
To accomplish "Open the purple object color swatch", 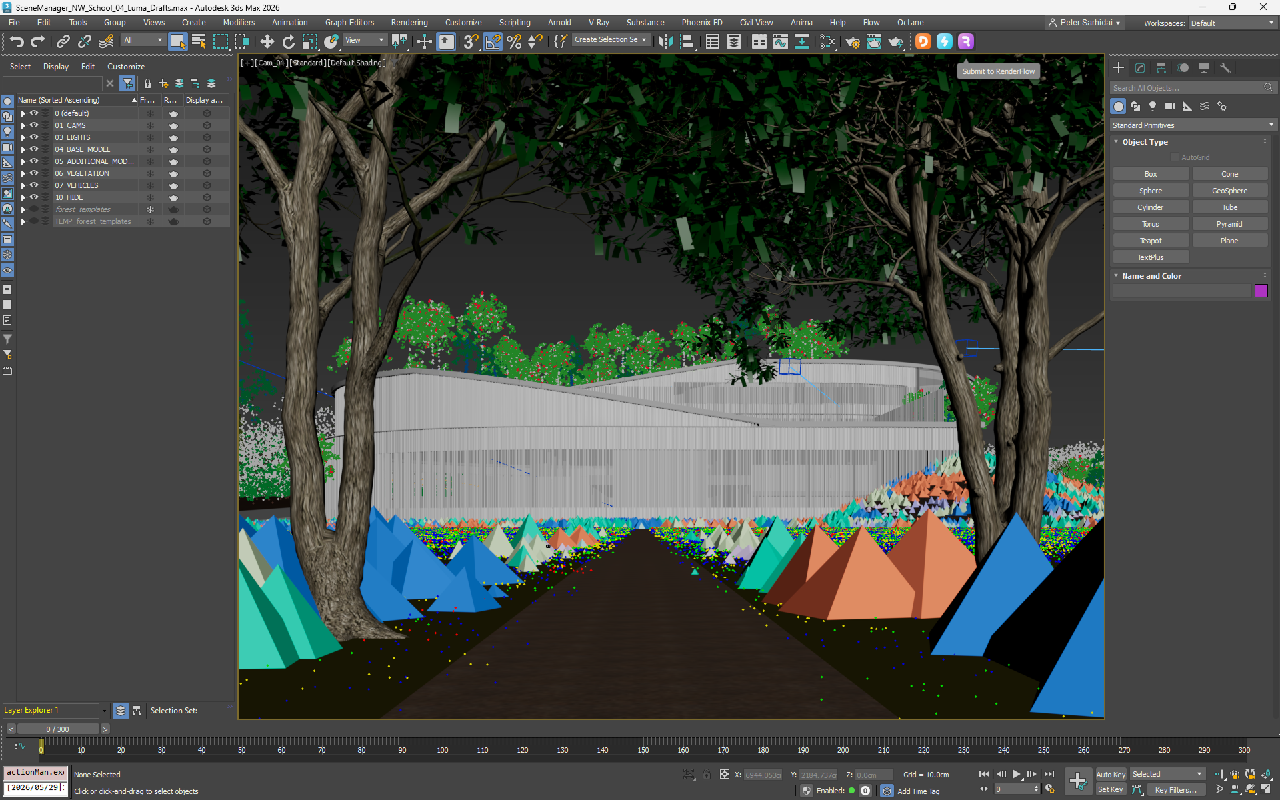I will 1261,291.
